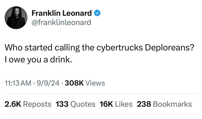
Task: Open the 308K view count number
Action: click(75, 83)
